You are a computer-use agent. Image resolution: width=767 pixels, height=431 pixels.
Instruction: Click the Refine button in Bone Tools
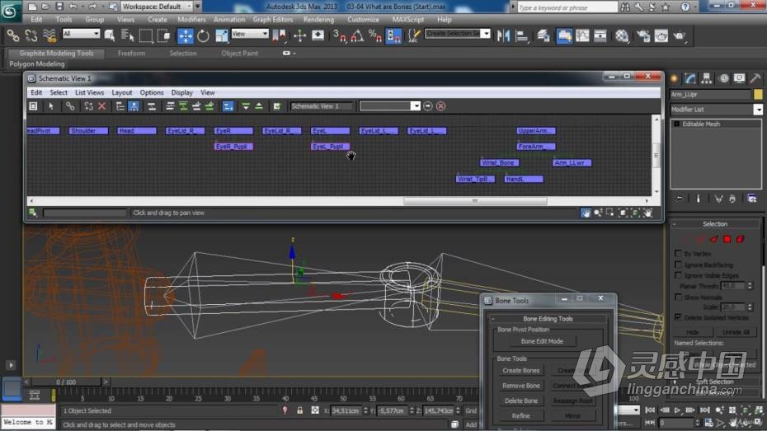point(521,416)
